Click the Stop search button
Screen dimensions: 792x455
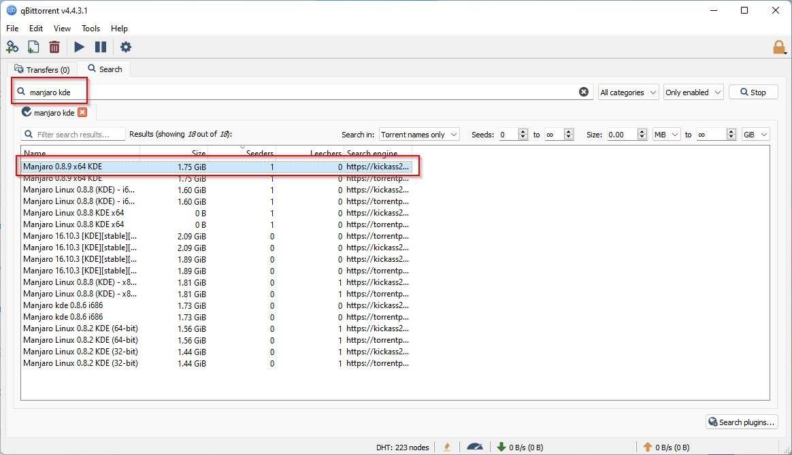[753, 92]
